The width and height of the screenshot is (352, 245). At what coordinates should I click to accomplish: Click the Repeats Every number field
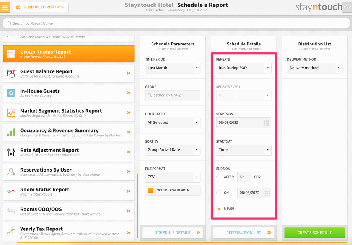(x=225, y=95)
